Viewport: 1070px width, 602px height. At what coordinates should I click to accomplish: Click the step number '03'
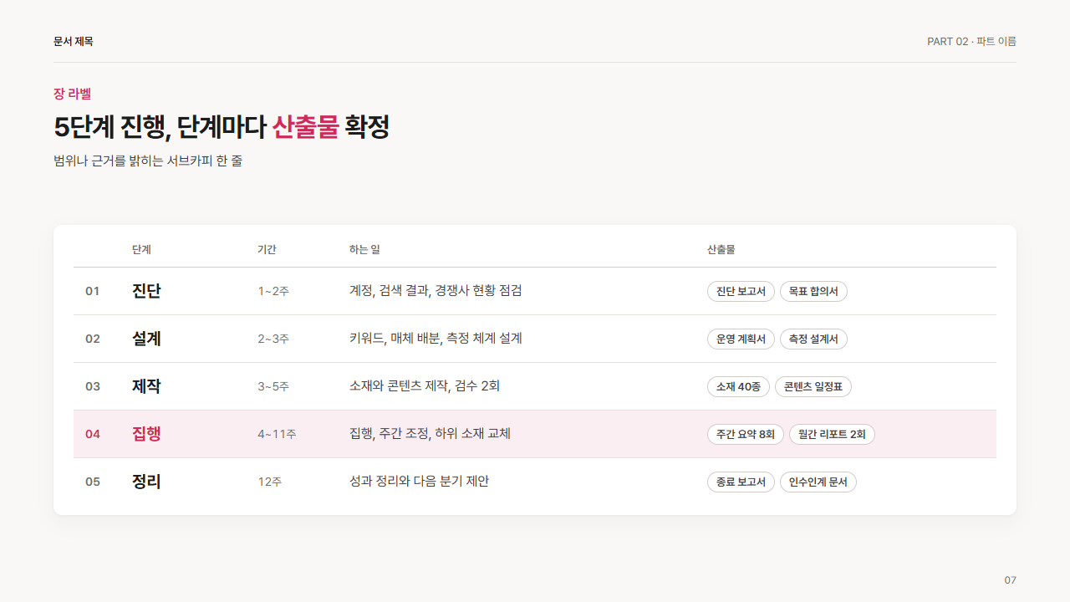coord(93,386)
